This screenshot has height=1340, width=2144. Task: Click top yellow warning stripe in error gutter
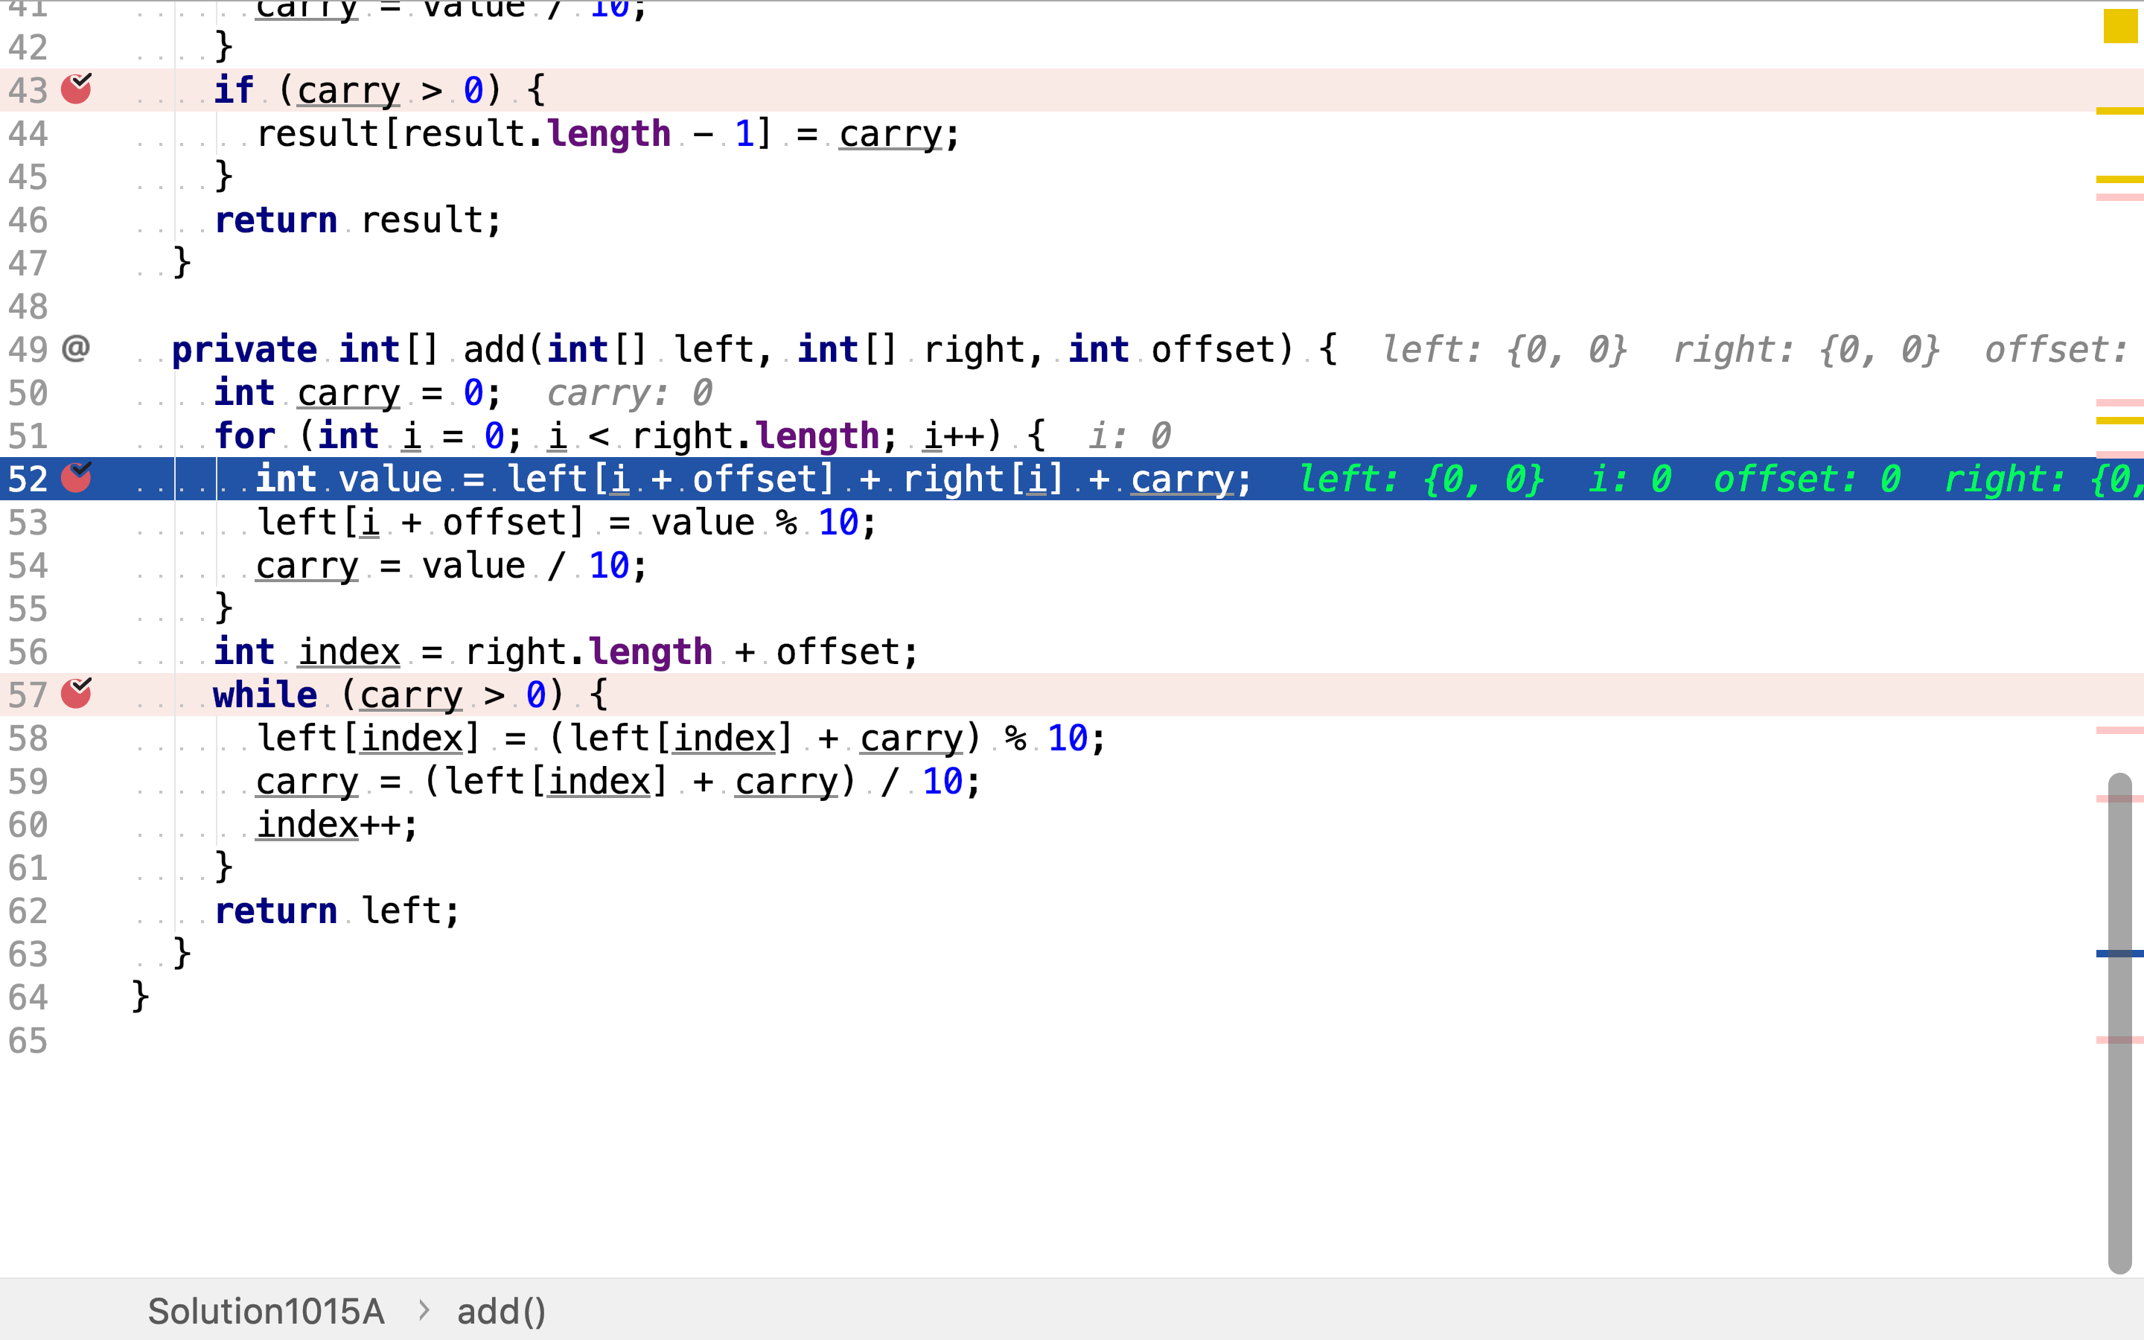point(2119,111)
